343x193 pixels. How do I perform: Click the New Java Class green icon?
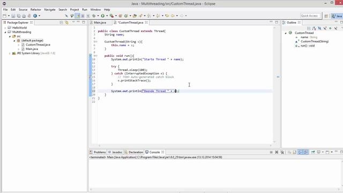coord(126,16)
